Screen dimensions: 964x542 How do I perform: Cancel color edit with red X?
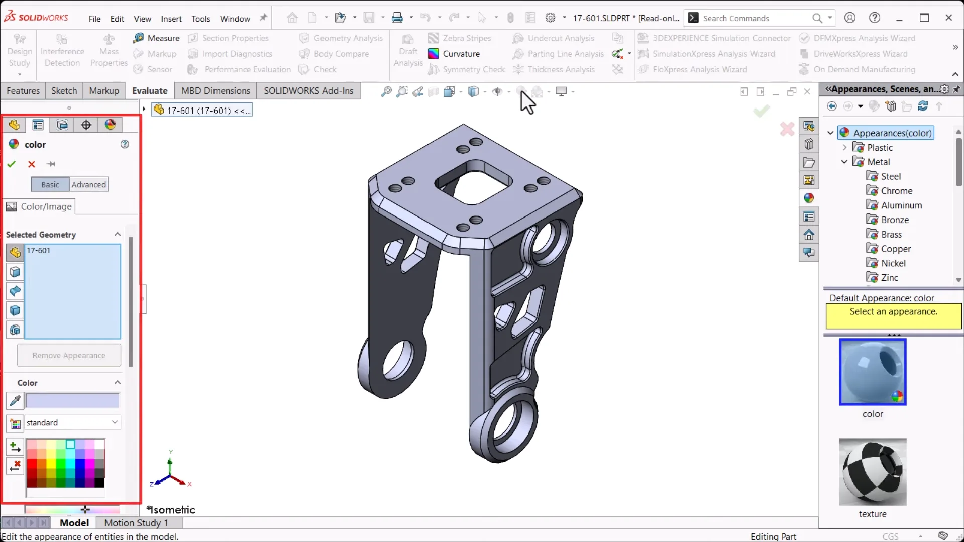point(32,164)
